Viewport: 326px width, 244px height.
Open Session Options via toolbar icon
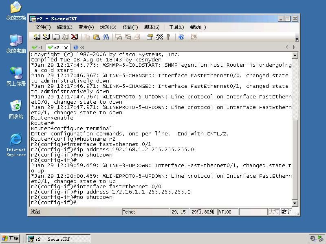tap(150, 37)
